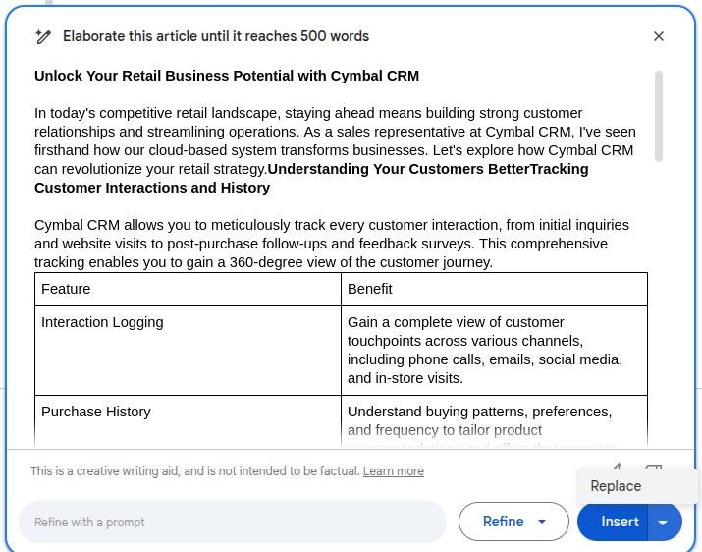Screen dimensions: 702x552
Task: Select the 'Interaction Logging' table cell
Action: click(x=189, y=350)
